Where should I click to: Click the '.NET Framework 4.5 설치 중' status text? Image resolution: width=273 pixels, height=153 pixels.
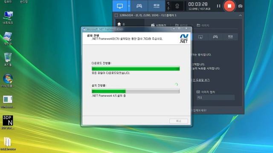(109, 96)
